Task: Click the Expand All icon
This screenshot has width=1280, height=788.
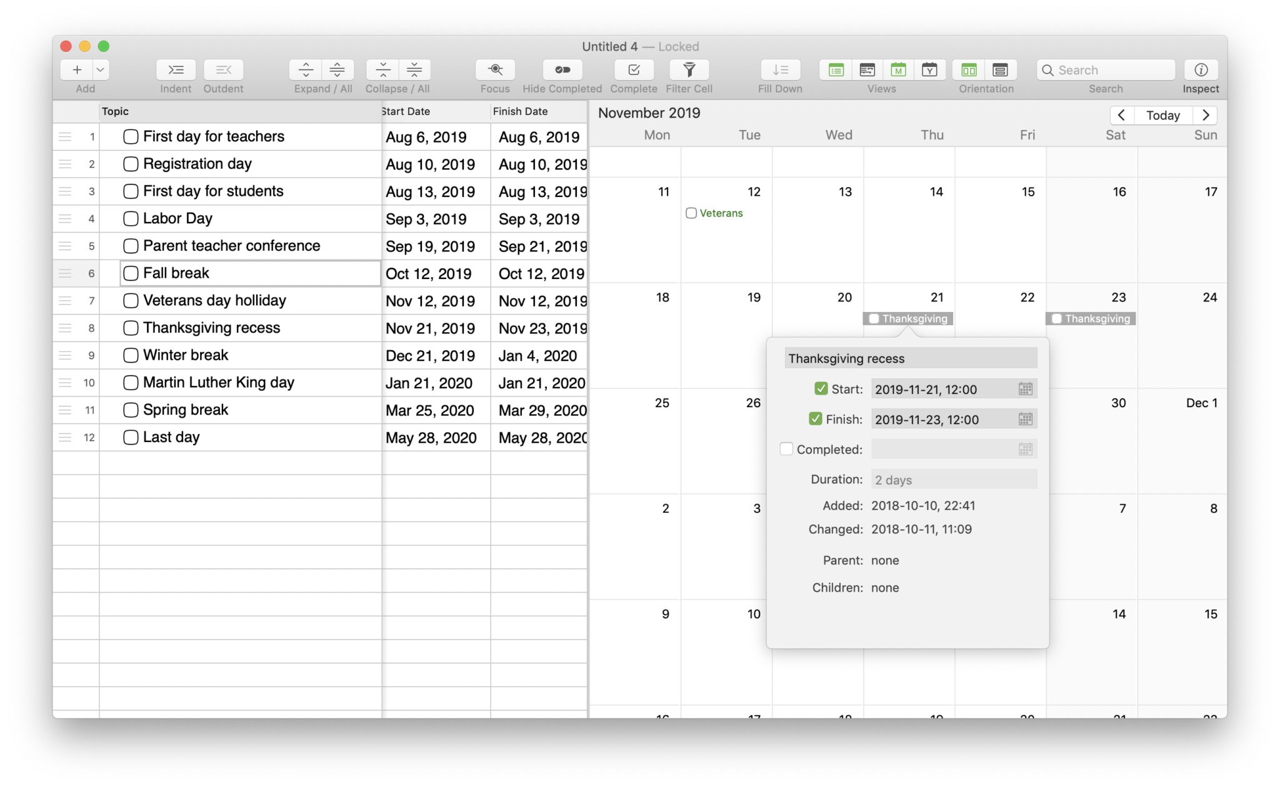Action: pyautogui.click(x=337, y=69)
